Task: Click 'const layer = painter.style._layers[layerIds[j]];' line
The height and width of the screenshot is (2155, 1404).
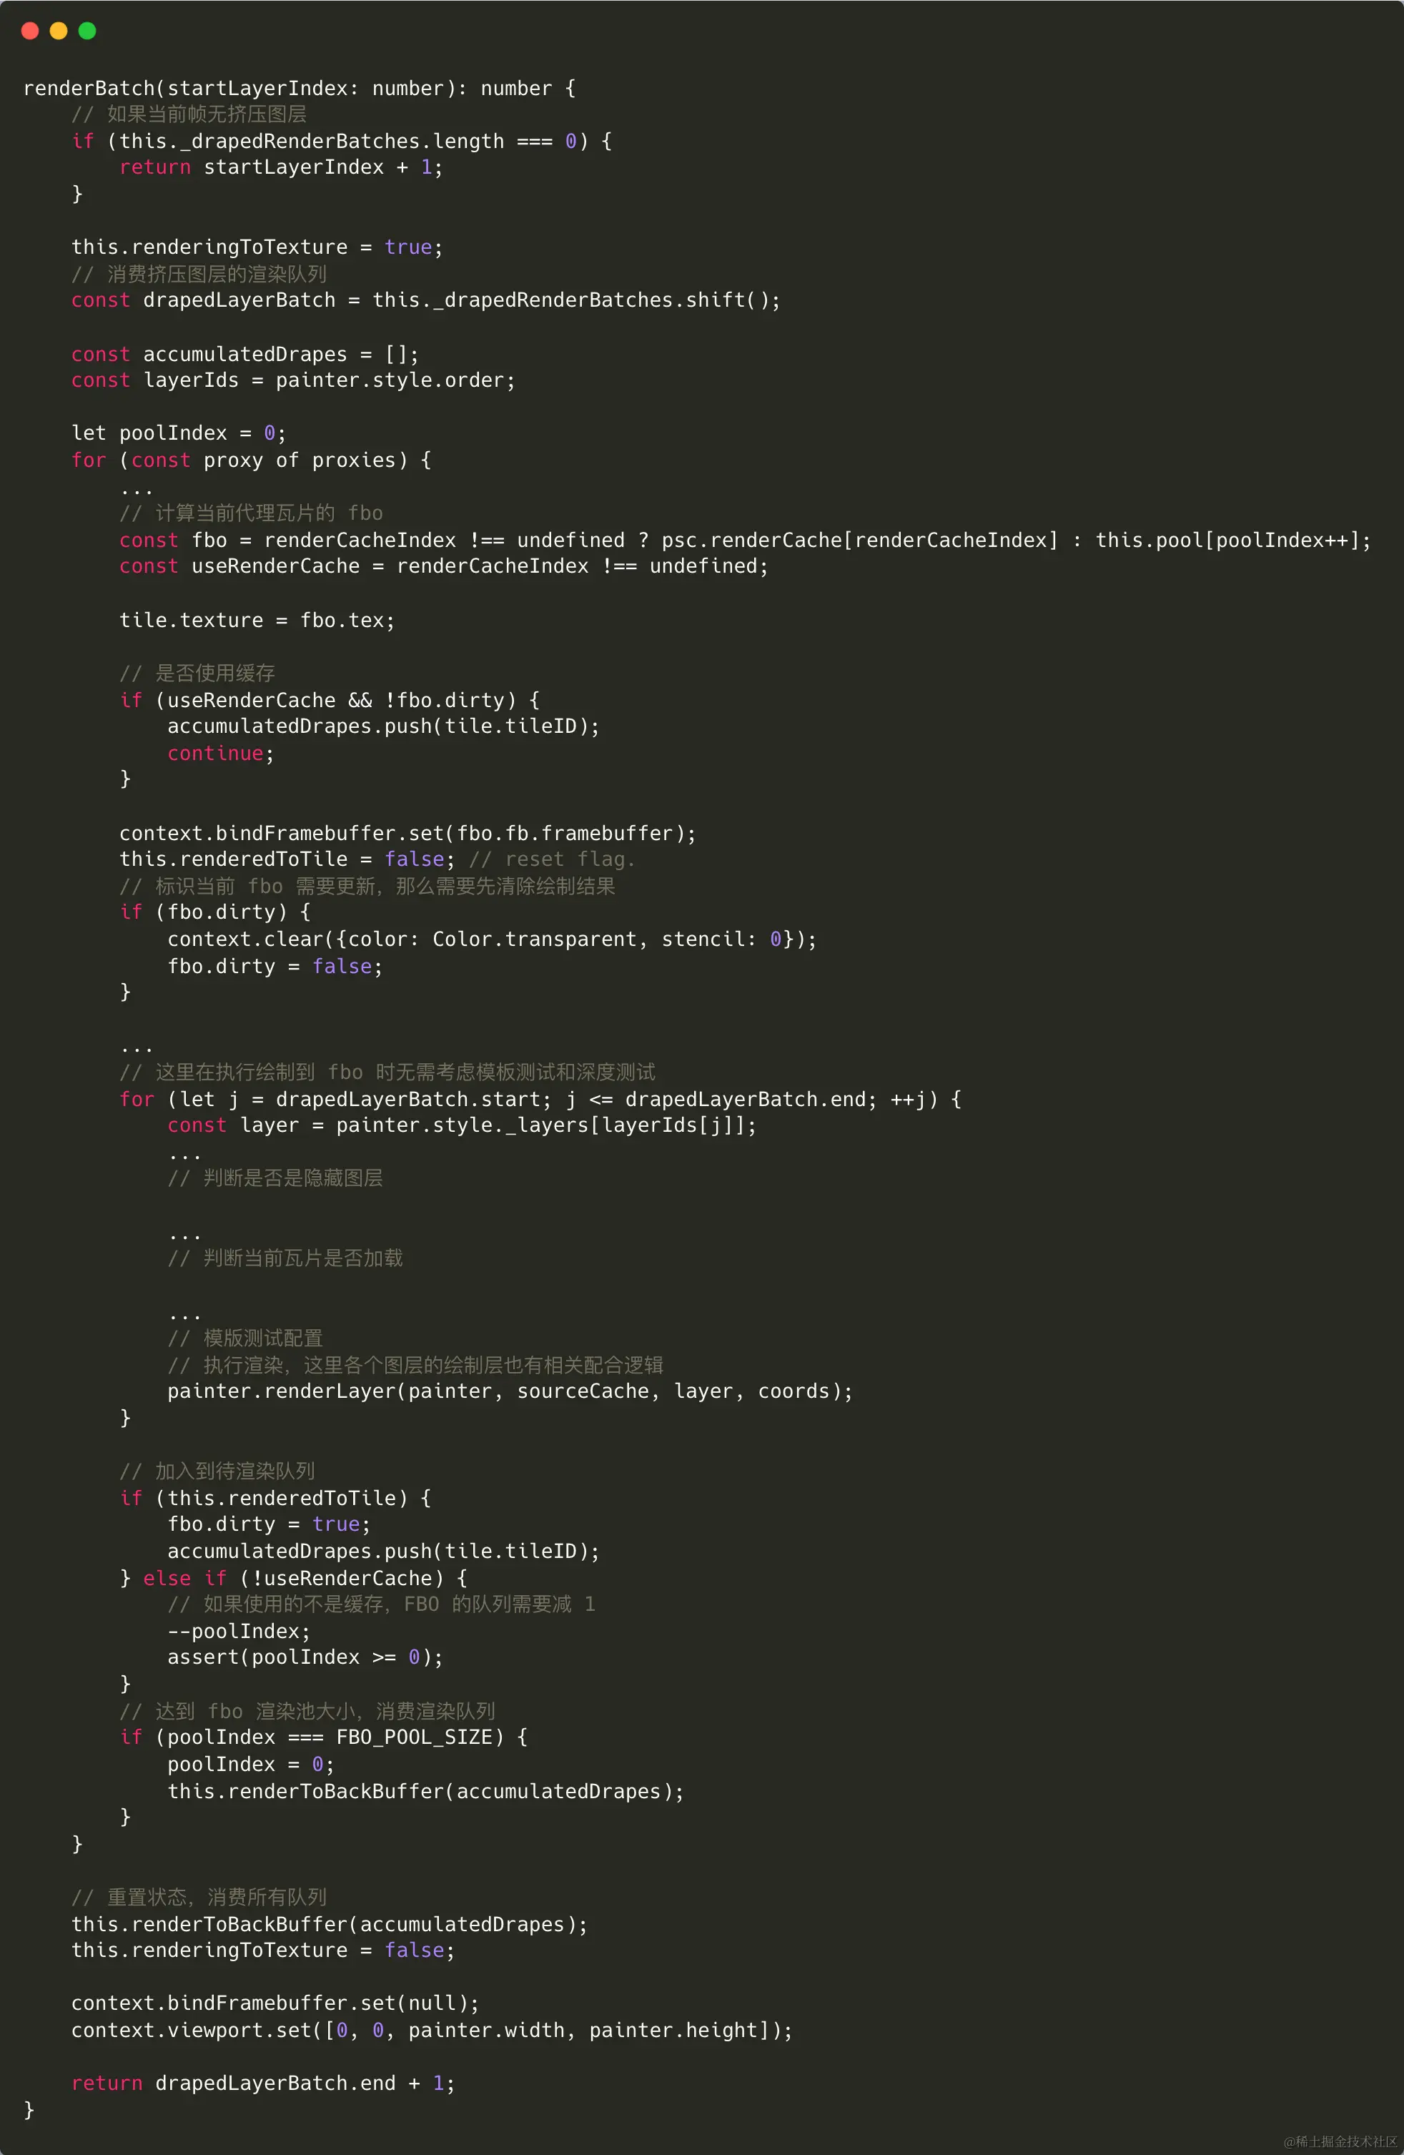Action: point(462,1125)
